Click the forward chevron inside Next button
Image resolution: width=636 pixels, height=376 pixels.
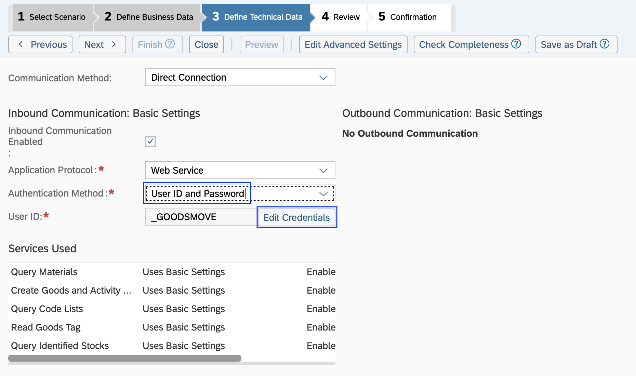[x=114, y=44]
